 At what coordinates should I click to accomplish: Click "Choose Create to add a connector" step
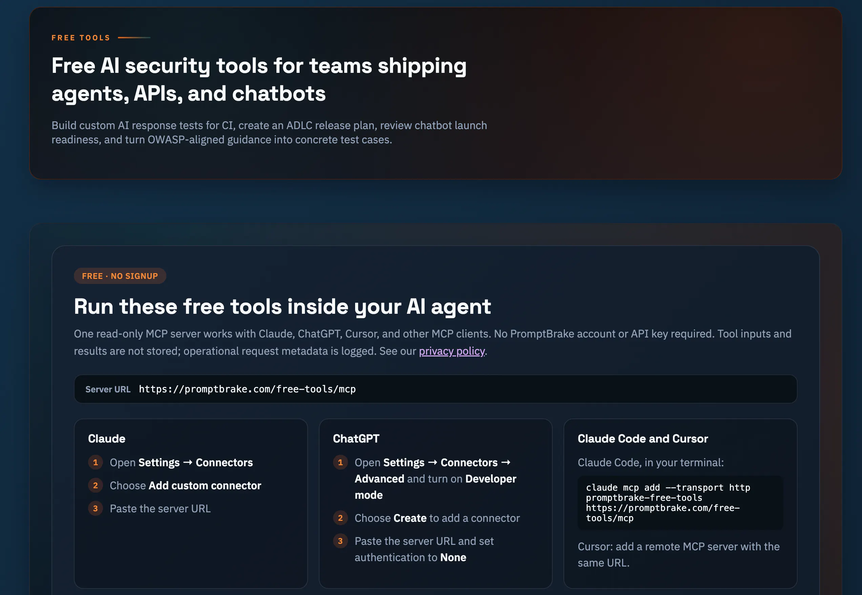coord(437,518)
